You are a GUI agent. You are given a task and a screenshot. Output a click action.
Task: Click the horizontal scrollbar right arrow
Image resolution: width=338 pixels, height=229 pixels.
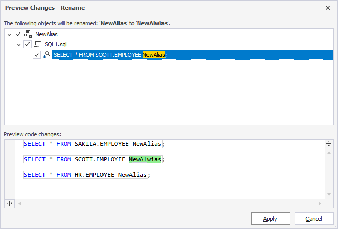[320, 203]
